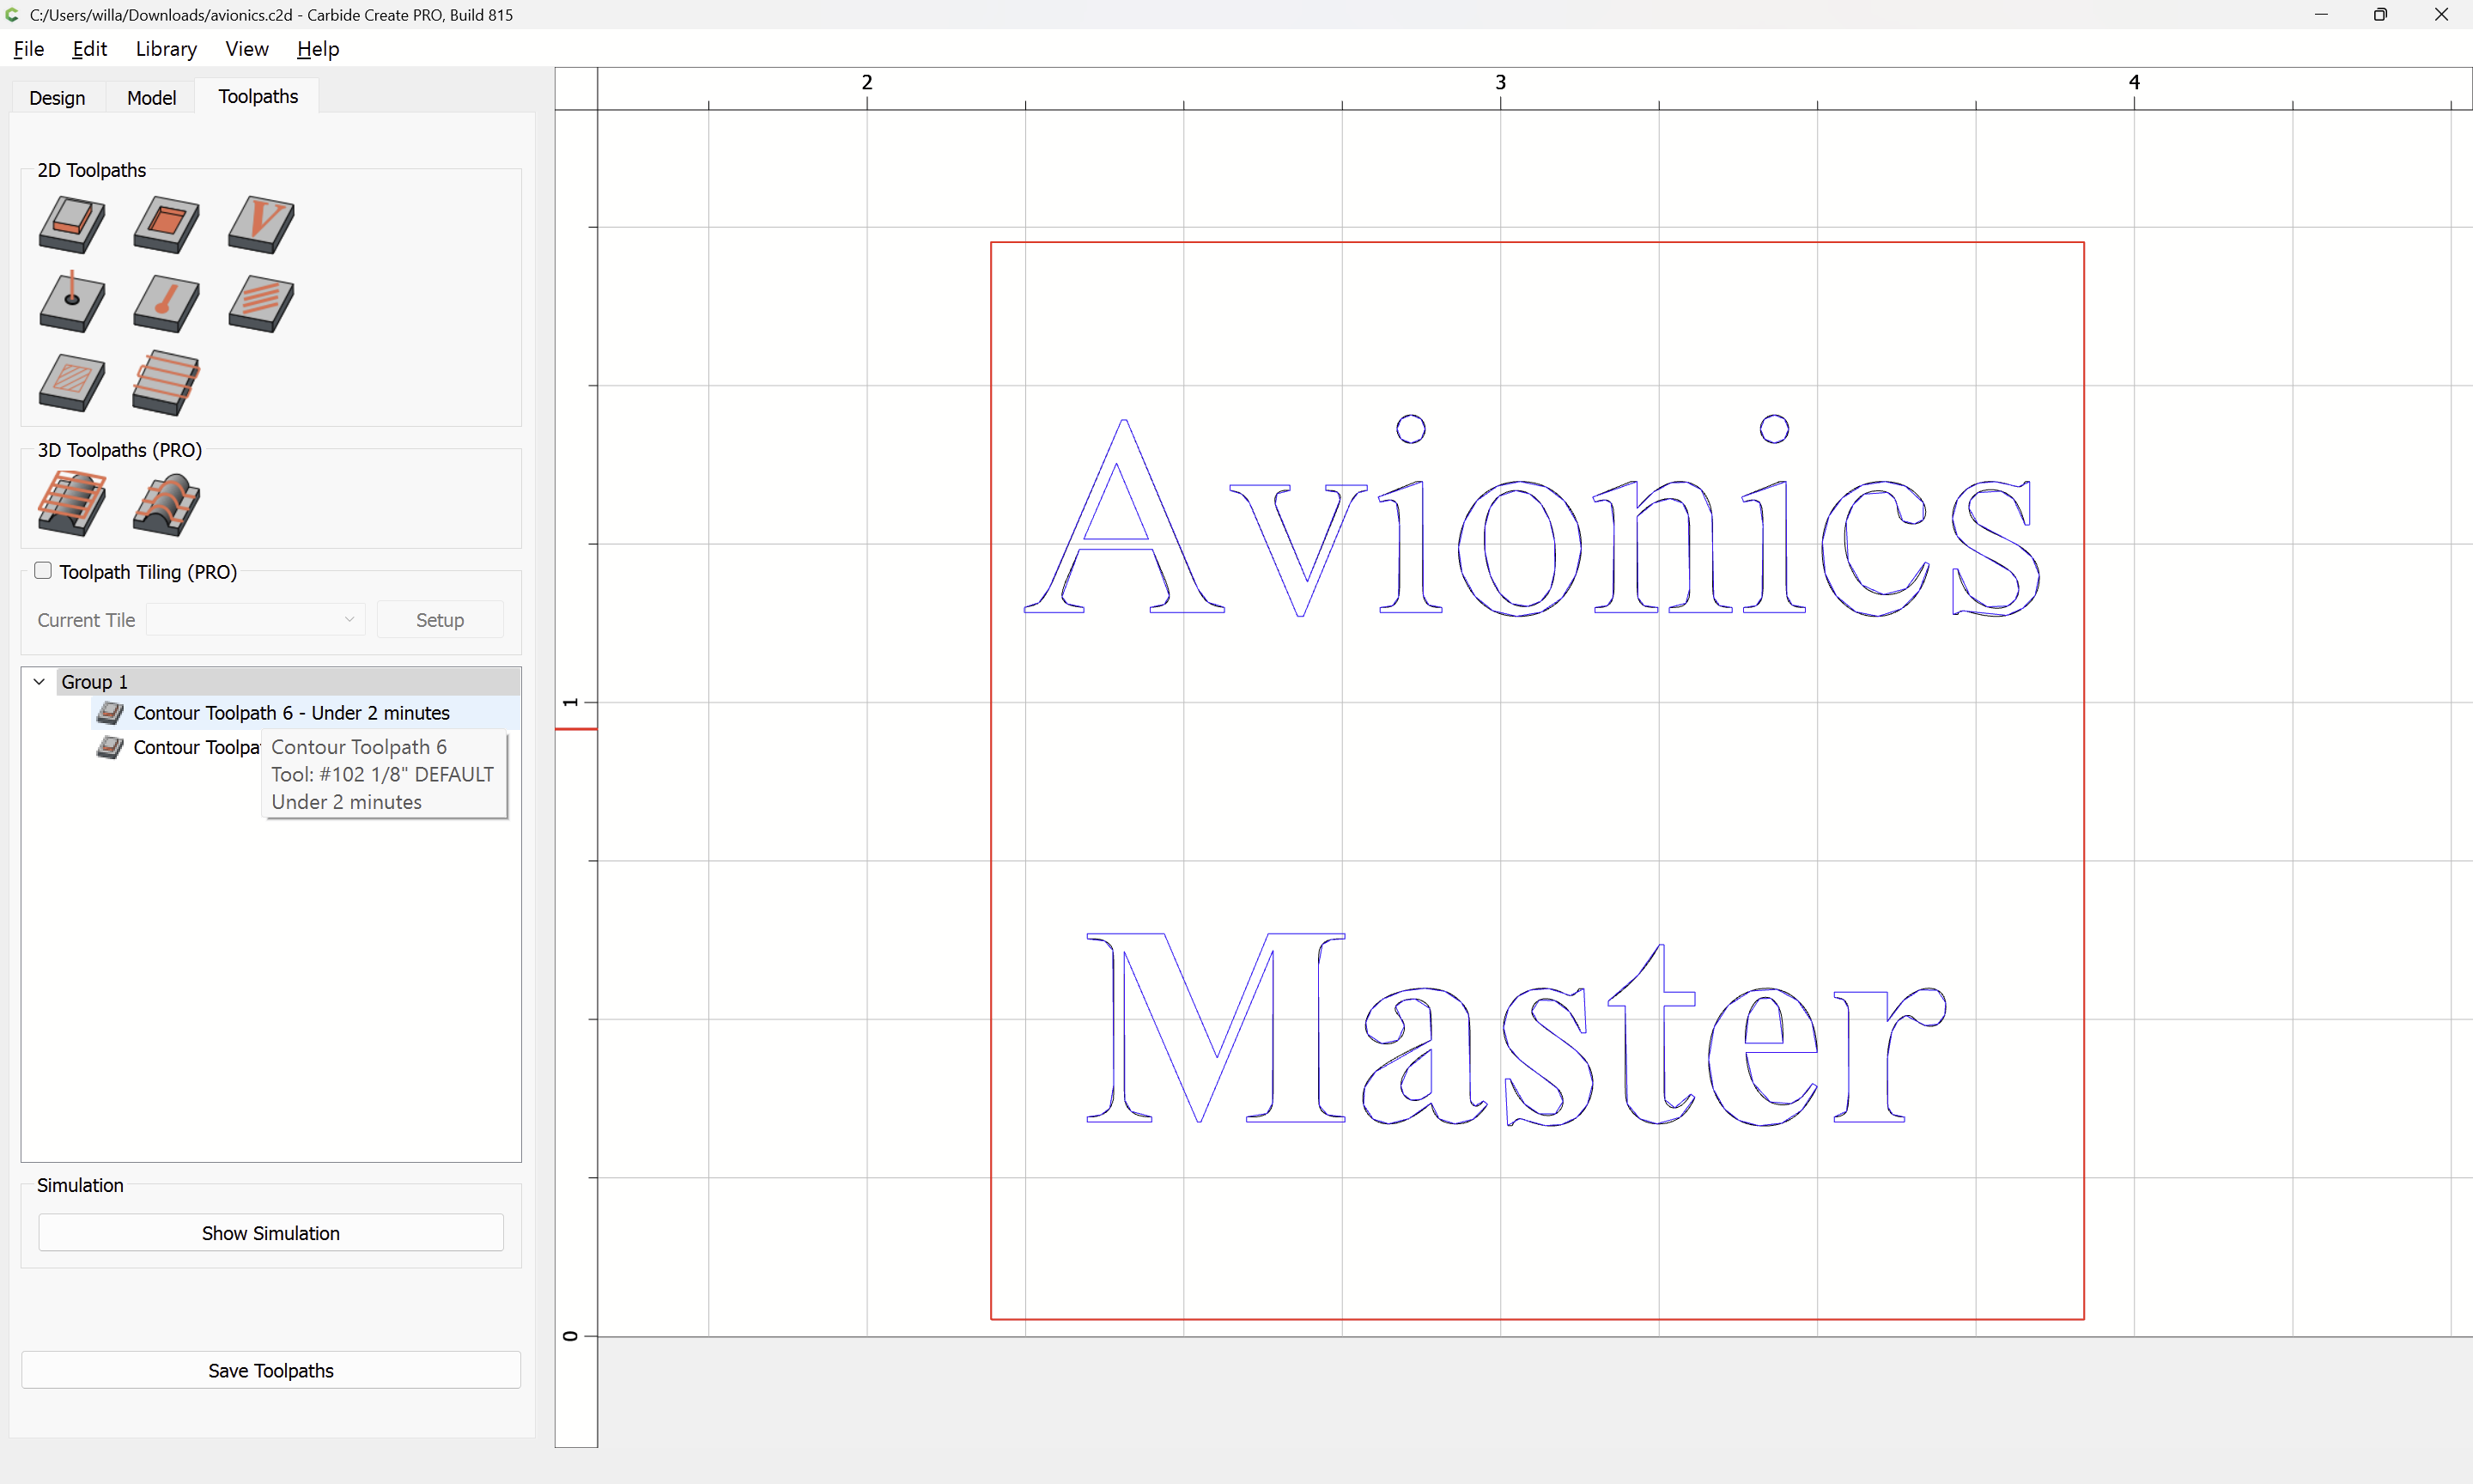Enable the Toolpath Tiling (PRO) checkbox

43,571
